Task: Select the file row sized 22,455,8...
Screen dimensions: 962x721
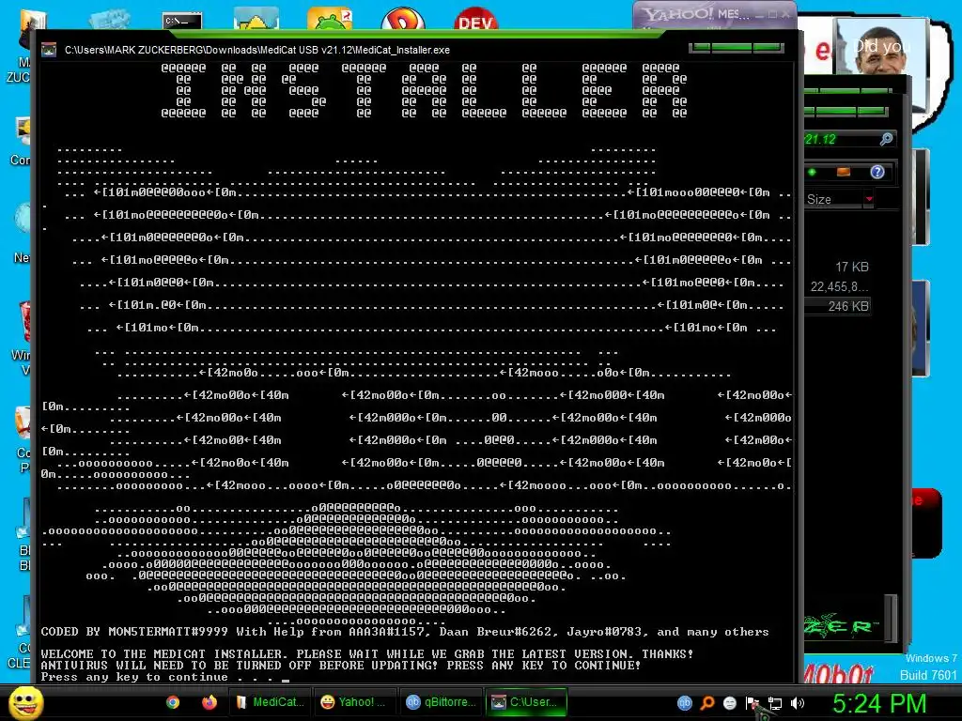Action: [837, 286]
